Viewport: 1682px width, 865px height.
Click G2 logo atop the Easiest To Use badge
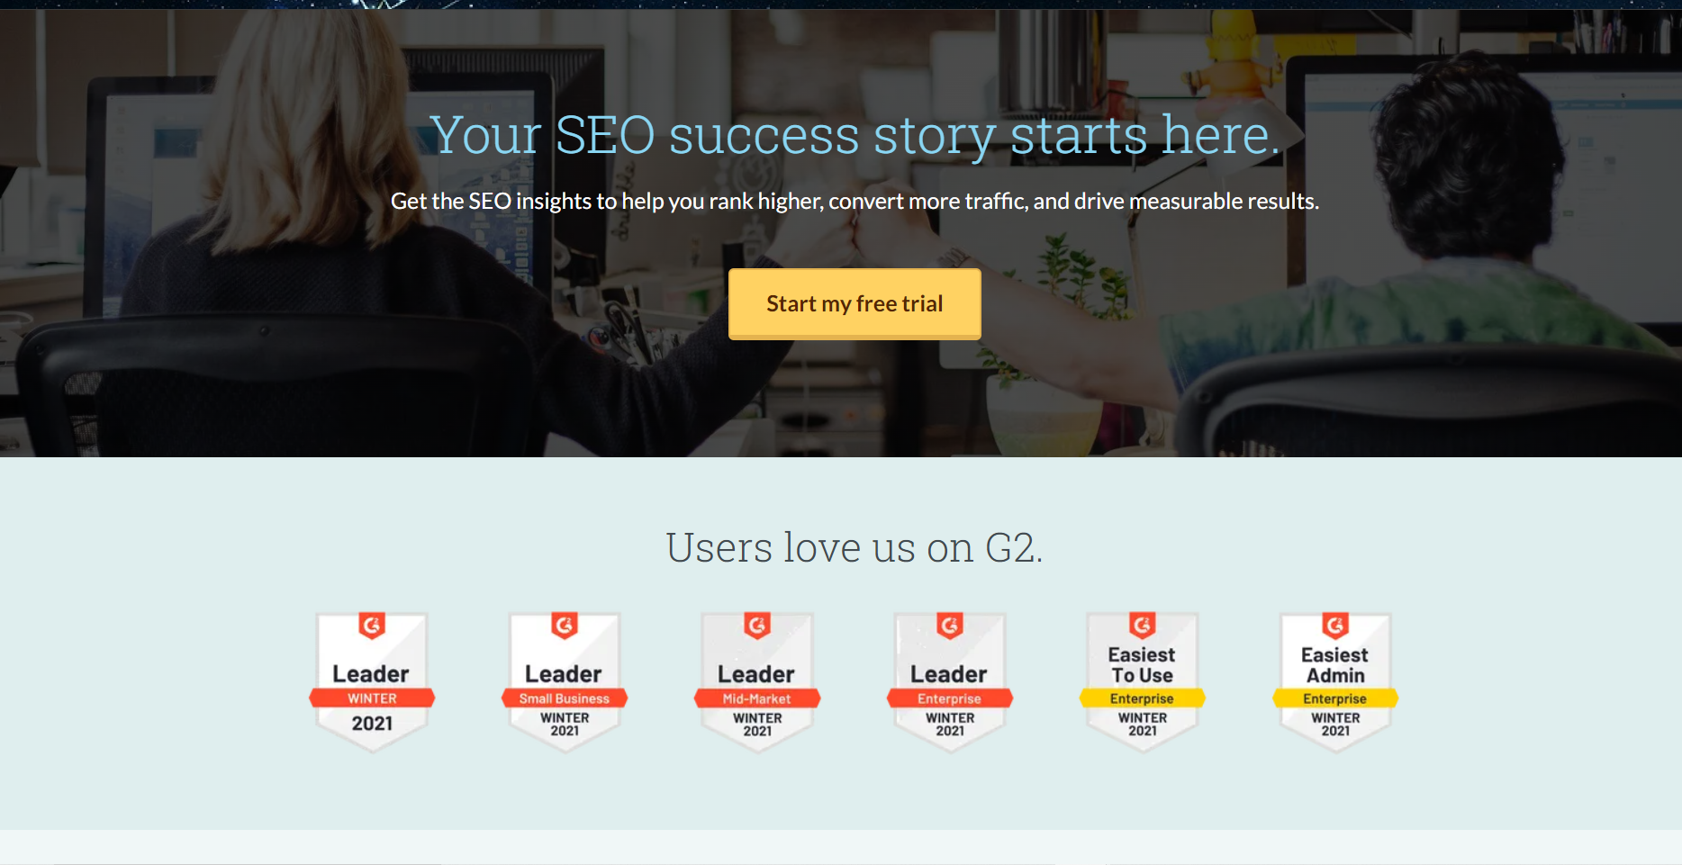tap(1143, 625)
